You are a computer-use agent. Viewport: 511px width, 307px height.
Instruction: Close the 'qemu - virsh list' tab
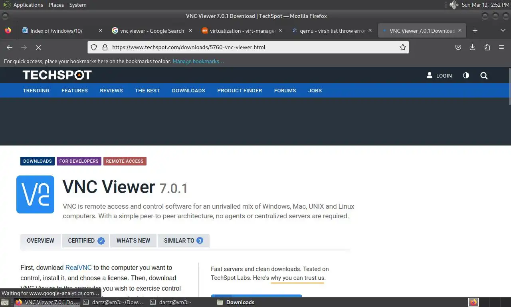(370, 30)
